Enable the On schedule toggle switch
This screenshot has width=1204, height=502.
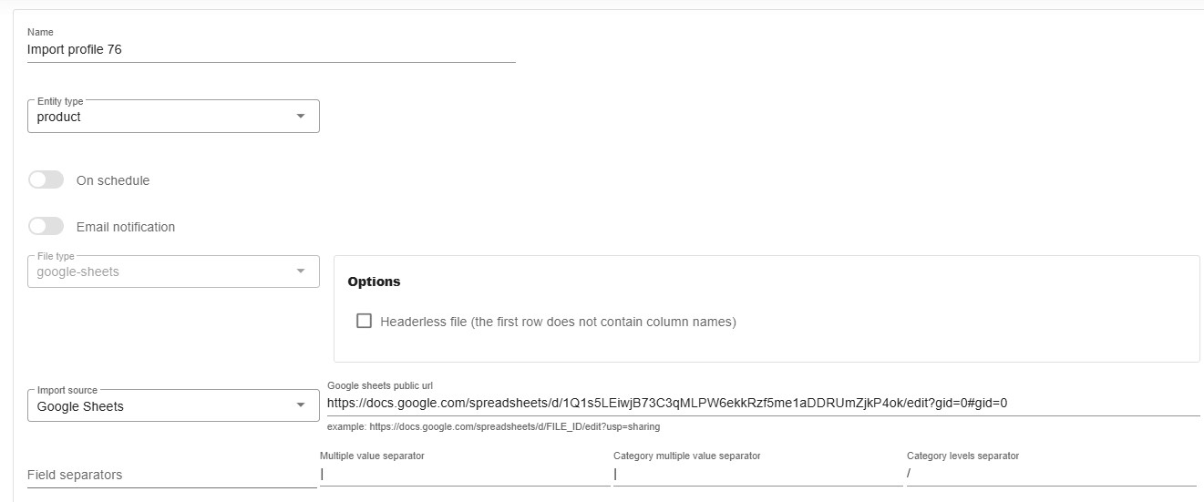pyautogui.click(x=46, y=180)
